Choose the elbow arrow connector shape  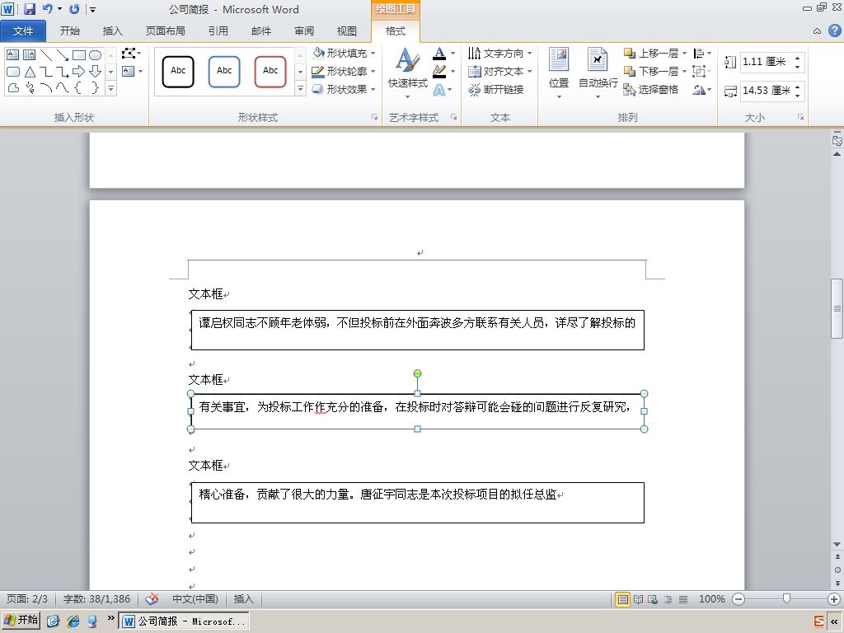coord(63,71)
